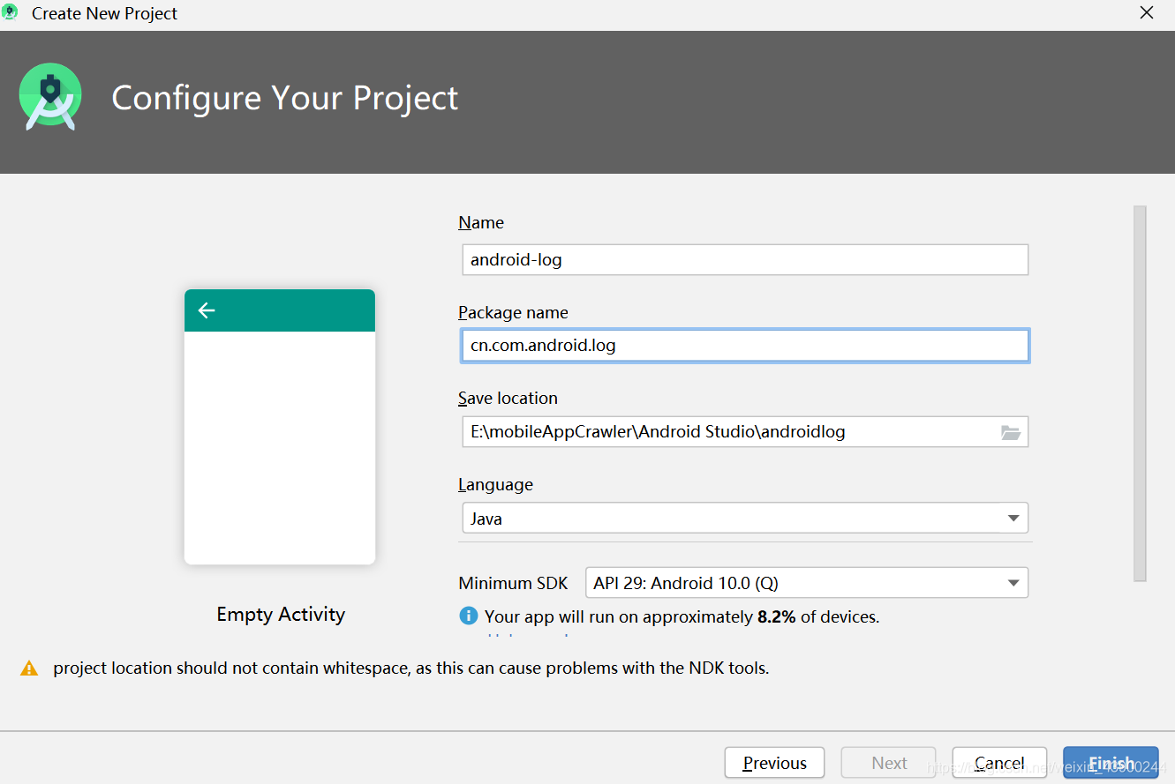1175x784 pixels.
Task: Click the back arrow in Empty Activity preview
Action: pyautogui.click(x=207, y=310)
